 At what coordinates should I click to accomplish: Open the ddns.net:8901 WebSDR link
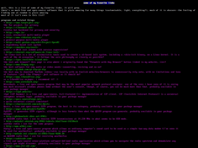pos(26,117)
